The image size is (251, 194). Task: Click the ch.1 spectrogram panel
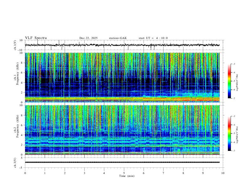pos(122,77)
